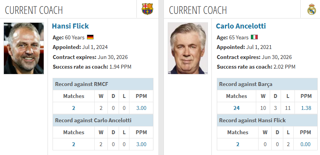The width and height of the screenshot is (320, 155).
Task: Click the Record against Barça header
Action: tap(267, 84)
